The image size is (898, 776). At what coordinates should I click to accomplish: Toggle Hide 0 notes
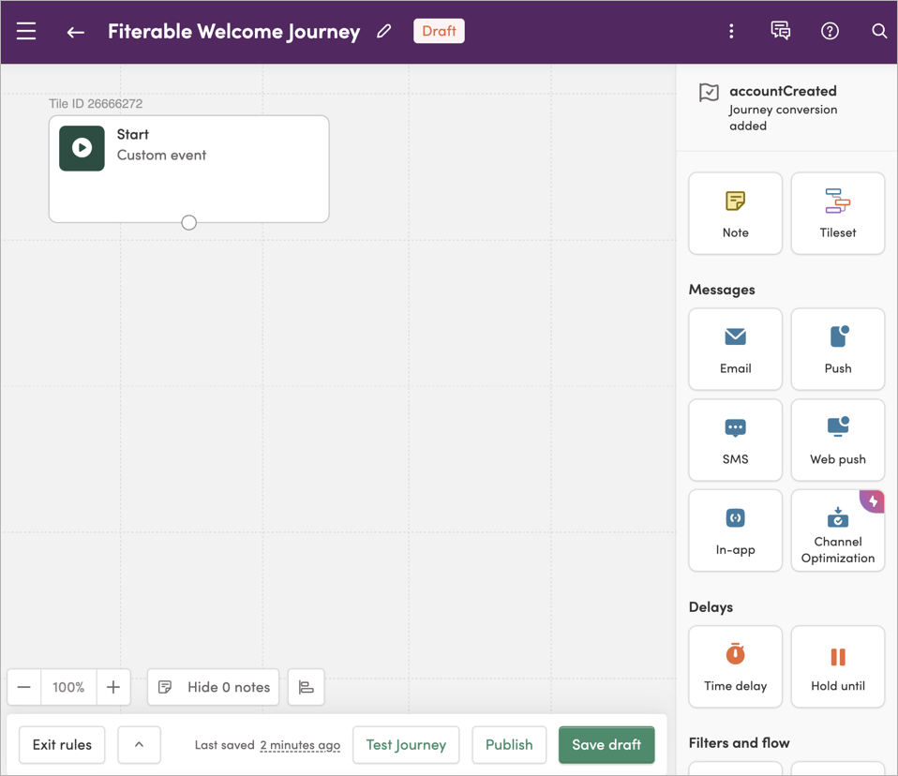click(x=213, y=687)
